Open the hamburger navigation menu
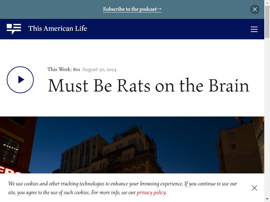The width and height of the screenshot is (270, 202). point(254,29)
